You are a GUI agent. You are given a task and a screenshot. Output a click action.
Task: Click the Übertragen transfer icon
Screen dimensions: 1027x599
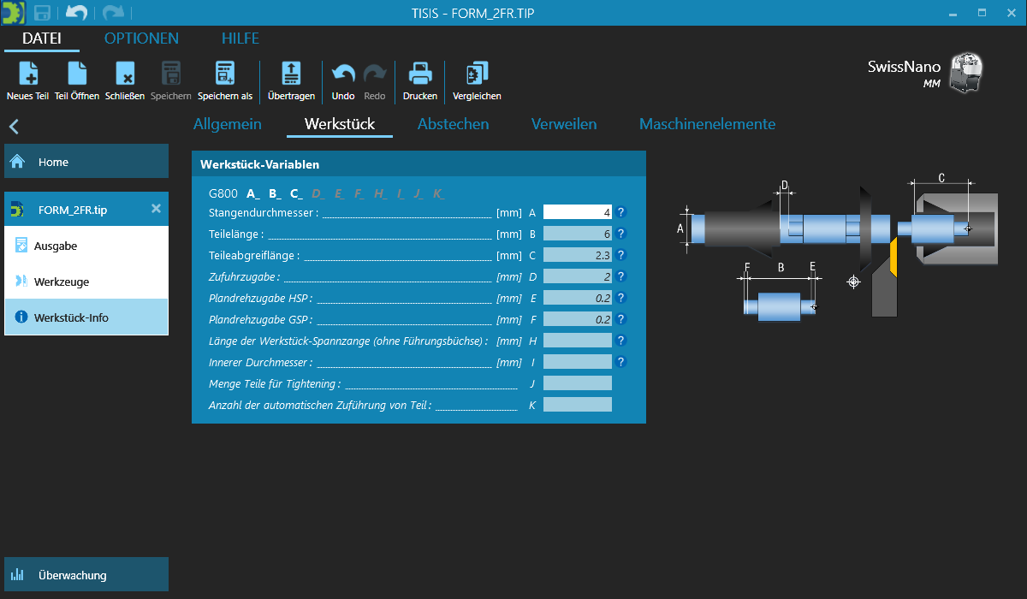[x=291, y=74]
